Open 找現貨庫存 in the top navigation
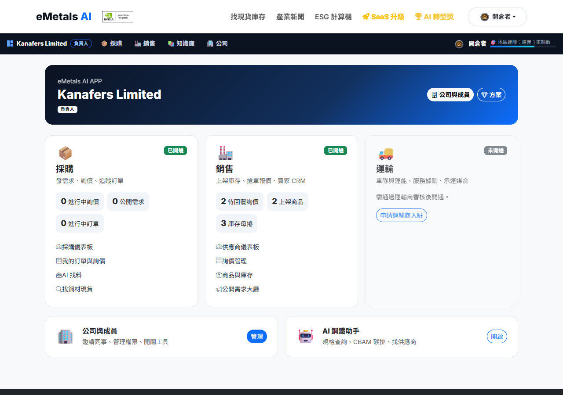This screenshot has height=395, width=563. click(x=248, y=17)
